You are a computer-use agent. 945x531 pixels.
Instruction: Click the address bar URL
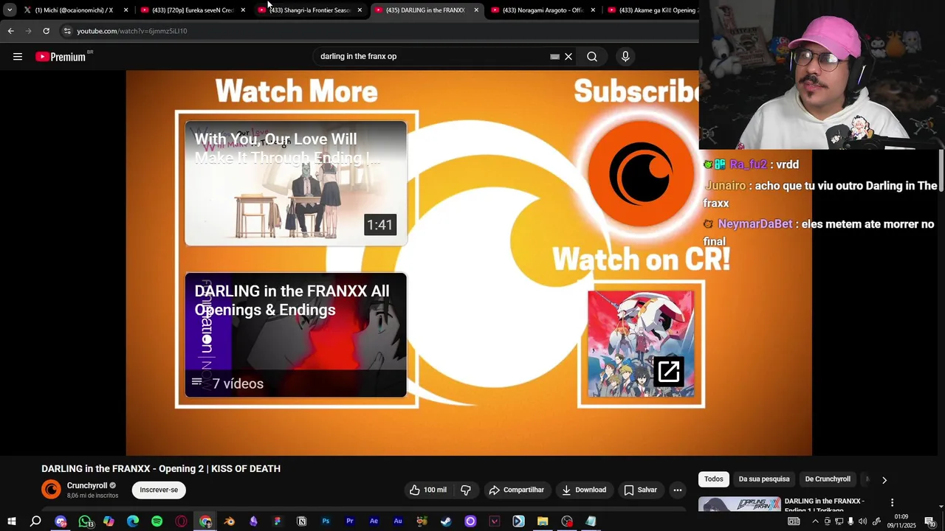tap(132, 31)
